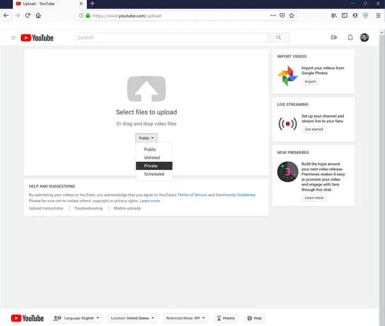This screenshot has height=326, width=385.
Task: Click the browser address bar URL
Action: [127, 16]
